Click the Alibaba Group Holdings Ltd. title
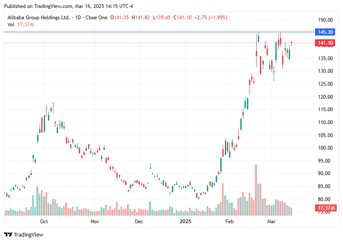Screen dimensions: 343x242 click(39, 18)
